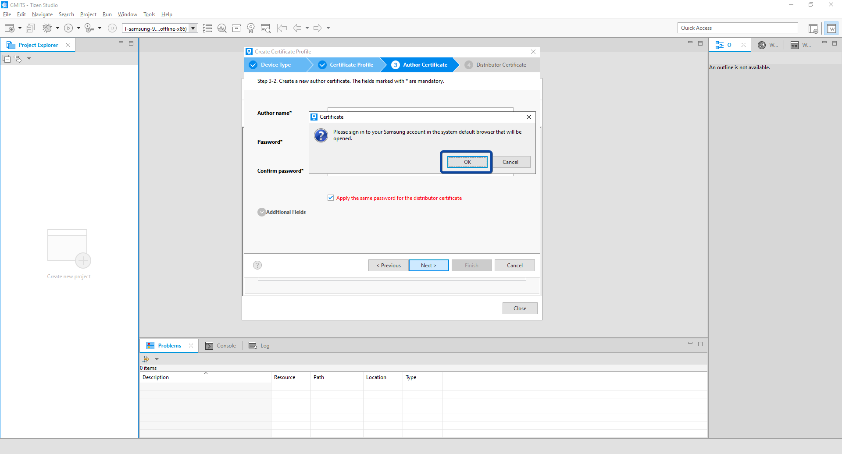Click the Run play icon
842x454 pixels.
point(68,28)
